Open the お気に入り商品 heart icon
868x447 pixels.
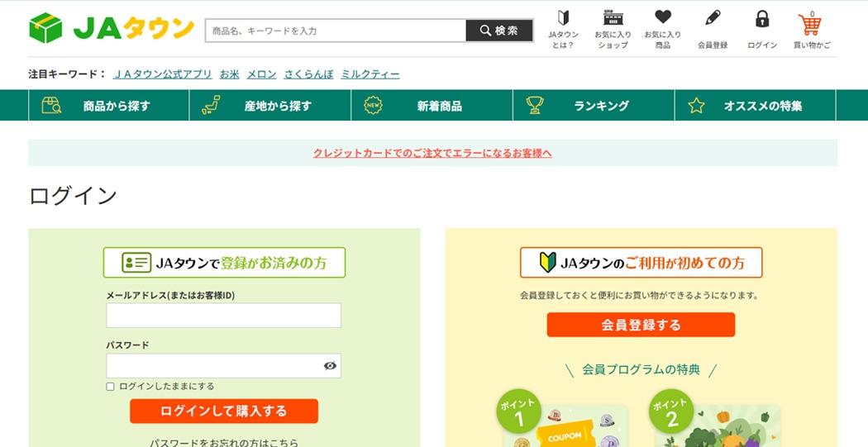point(663,17)
